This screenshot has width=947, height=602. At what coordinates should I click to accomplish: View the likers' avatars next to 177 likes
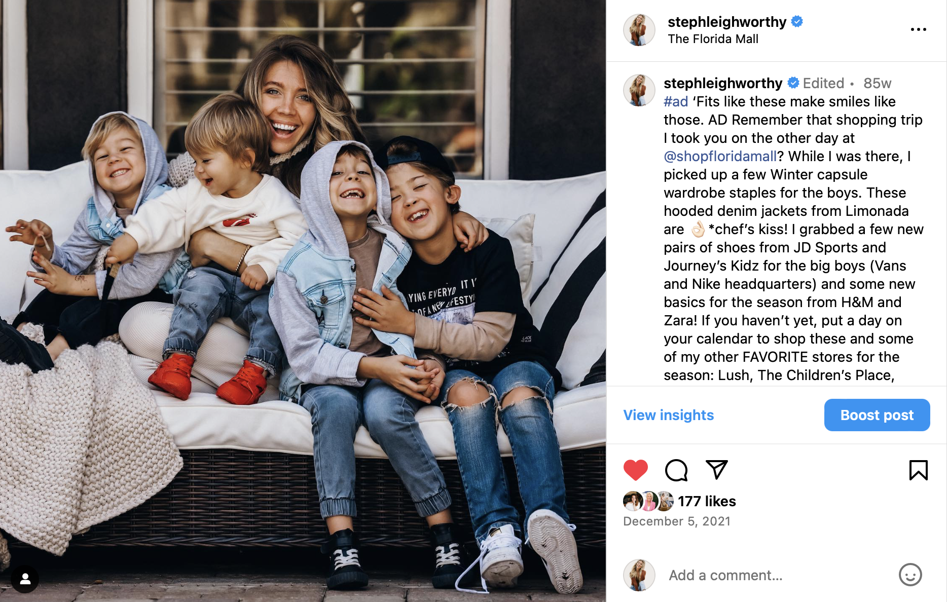[648, 501]
